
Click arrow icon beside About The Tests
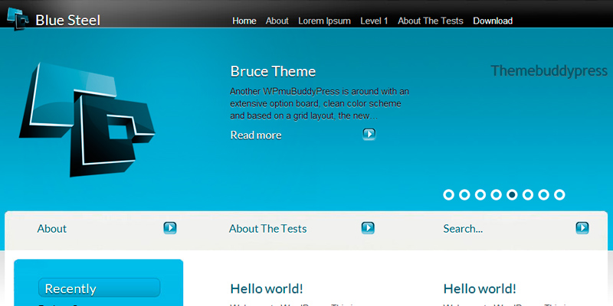tap(368, 228)
